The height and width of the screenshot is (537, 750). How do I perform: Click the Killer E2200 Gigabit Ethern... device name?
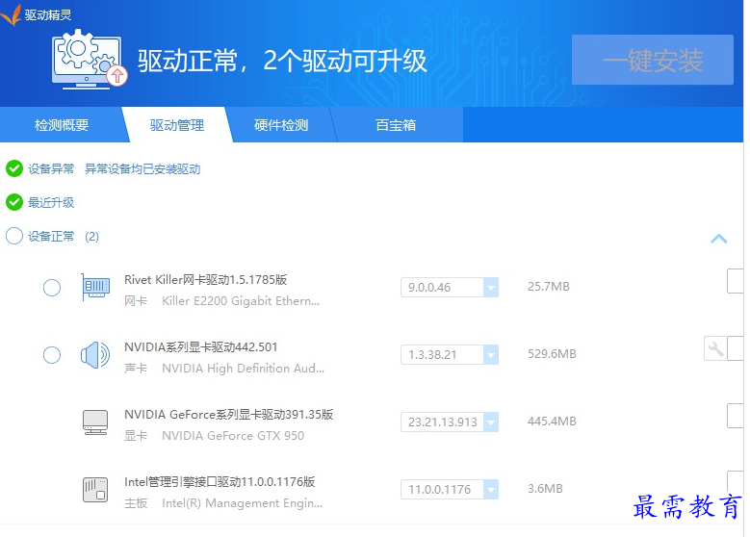pos(241,301)
